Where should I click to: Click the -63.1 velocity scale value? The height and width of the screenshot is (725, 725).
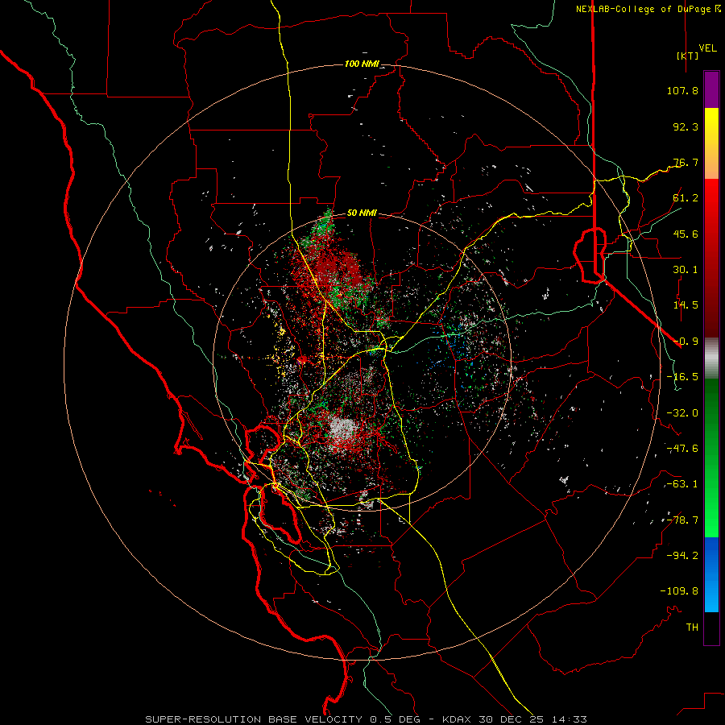(x=682, y=484)
